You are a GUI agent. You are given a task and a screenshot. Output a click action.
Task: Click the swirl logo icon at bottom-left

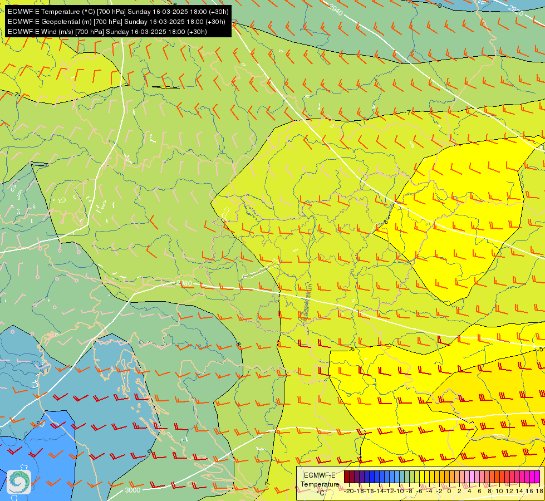[19, 482]
